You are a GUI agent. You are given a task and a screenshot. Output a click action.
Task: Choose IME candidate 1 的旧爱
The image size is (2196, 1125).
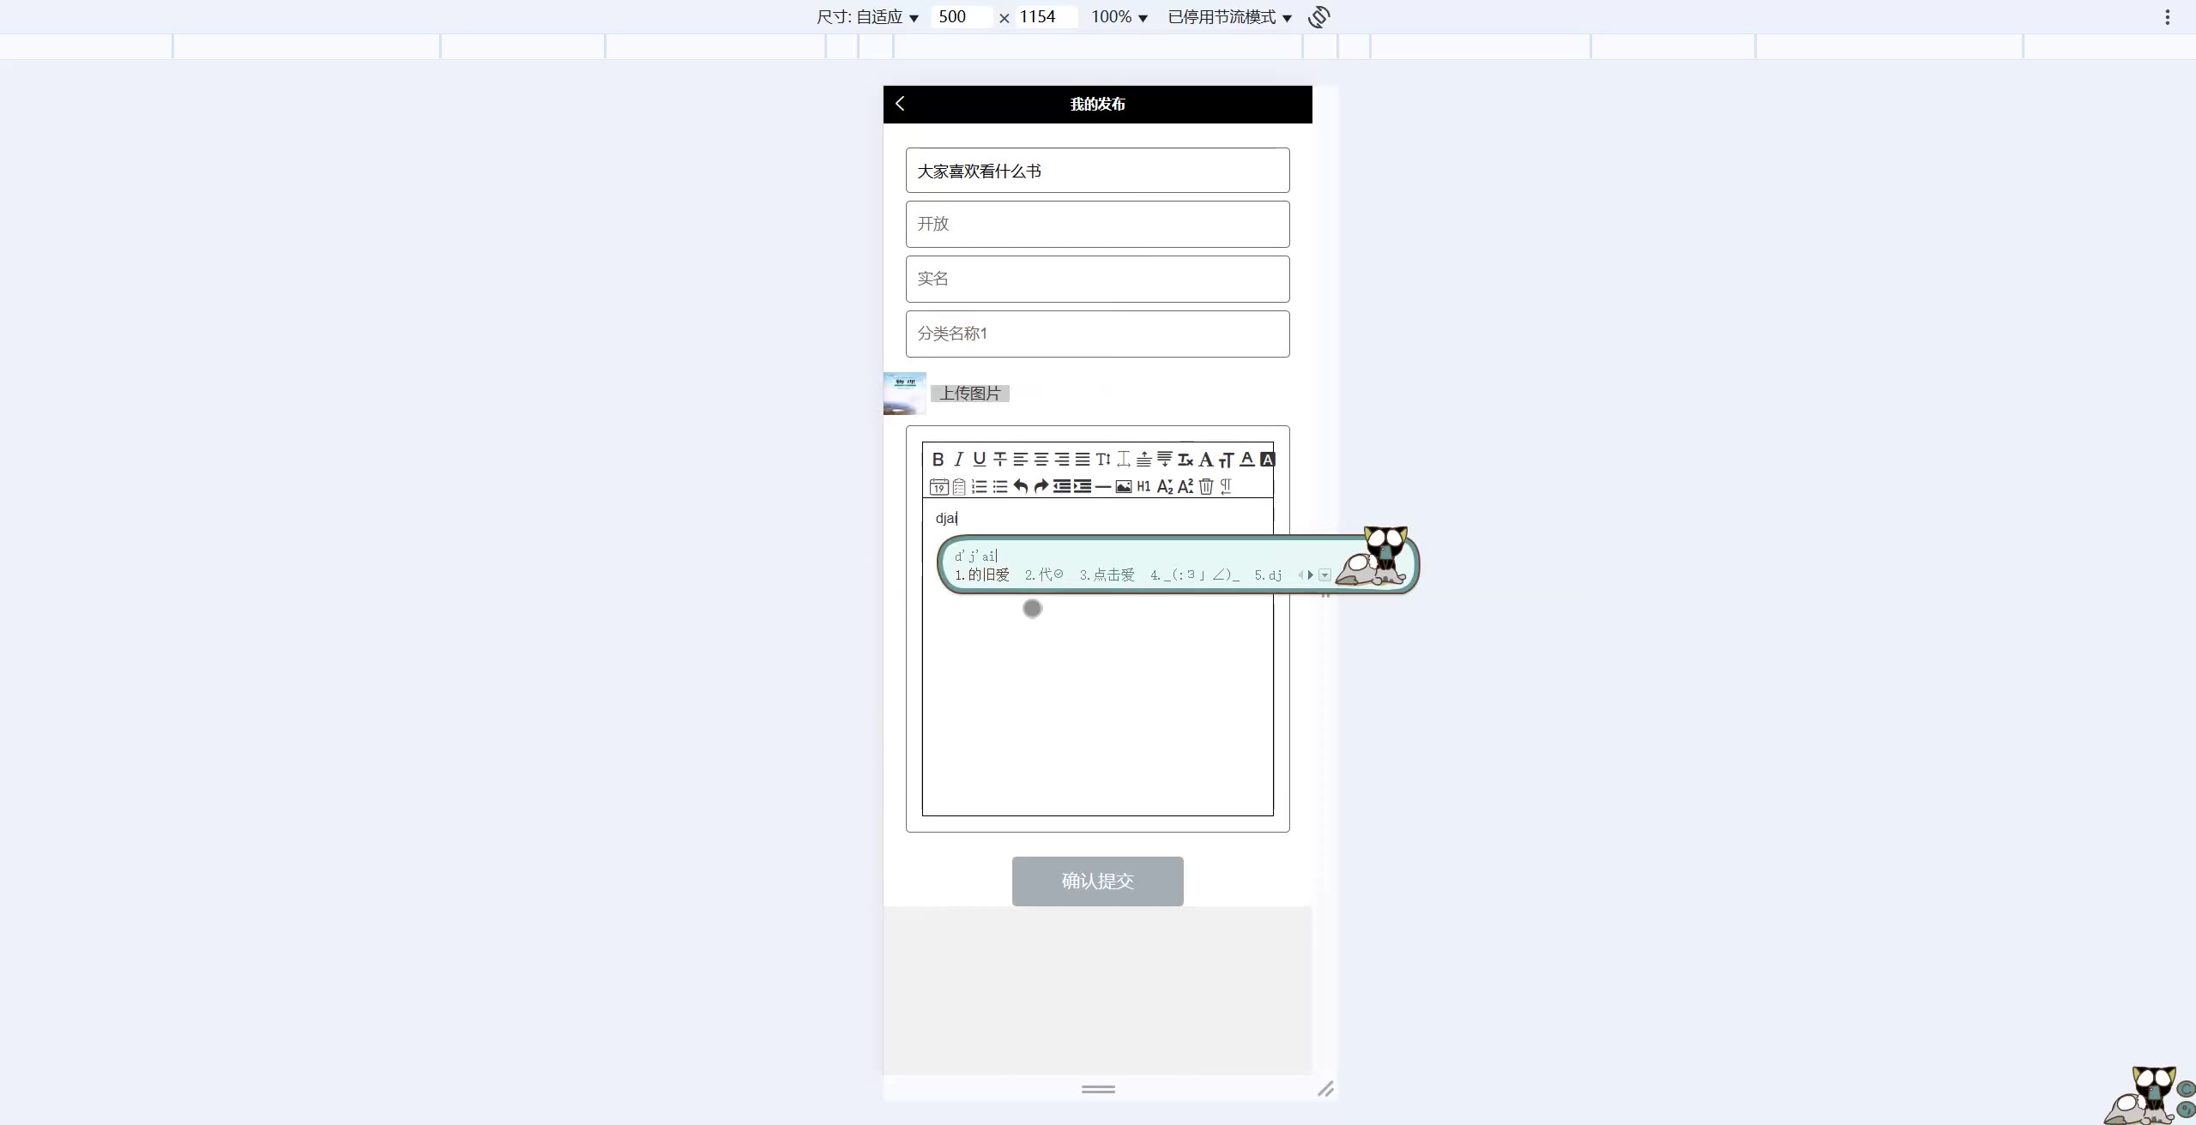(x=983, y=575)
